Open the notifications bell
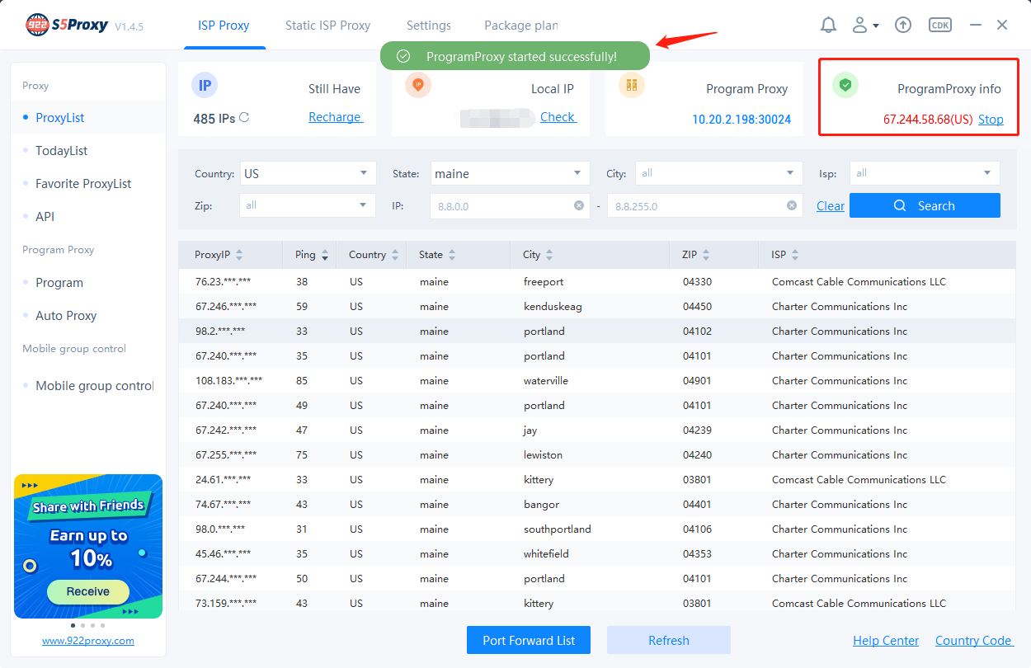1031x668 pixels. point(828,26)
